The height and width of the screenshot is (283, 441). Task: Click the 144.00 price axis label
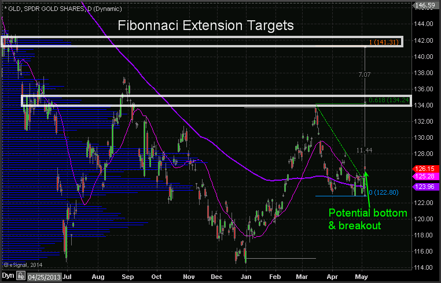click(424, 24)
